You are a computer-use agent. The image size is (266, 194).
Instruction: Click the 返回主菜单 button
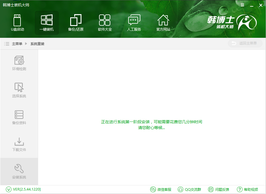245,43
